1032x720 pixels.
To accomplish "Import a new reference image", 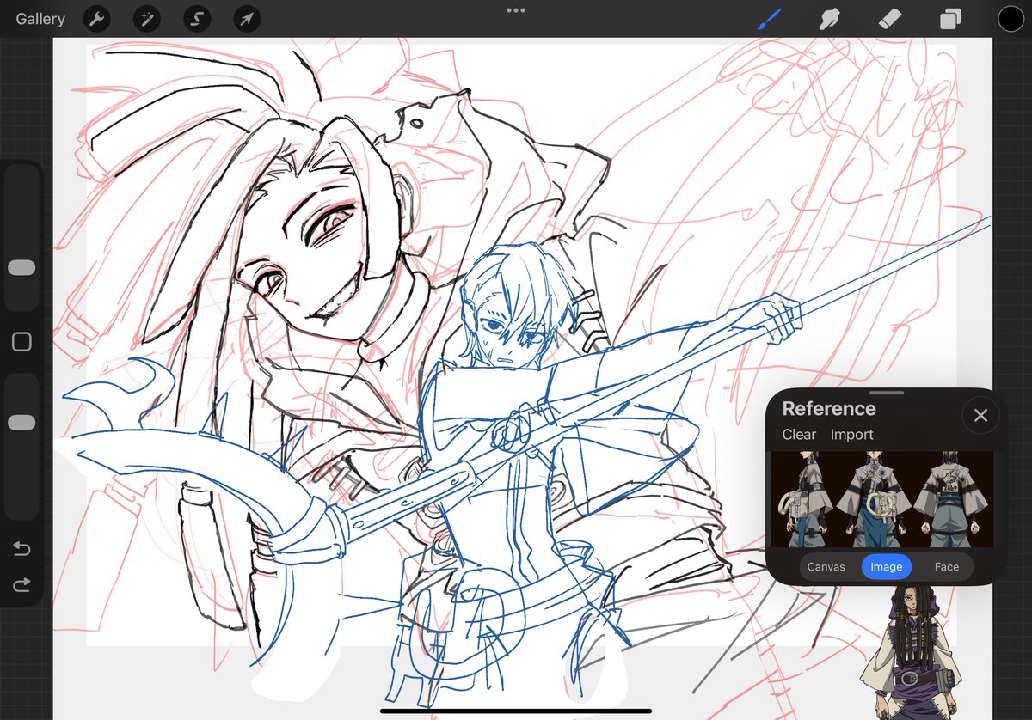I will point(851,435).
